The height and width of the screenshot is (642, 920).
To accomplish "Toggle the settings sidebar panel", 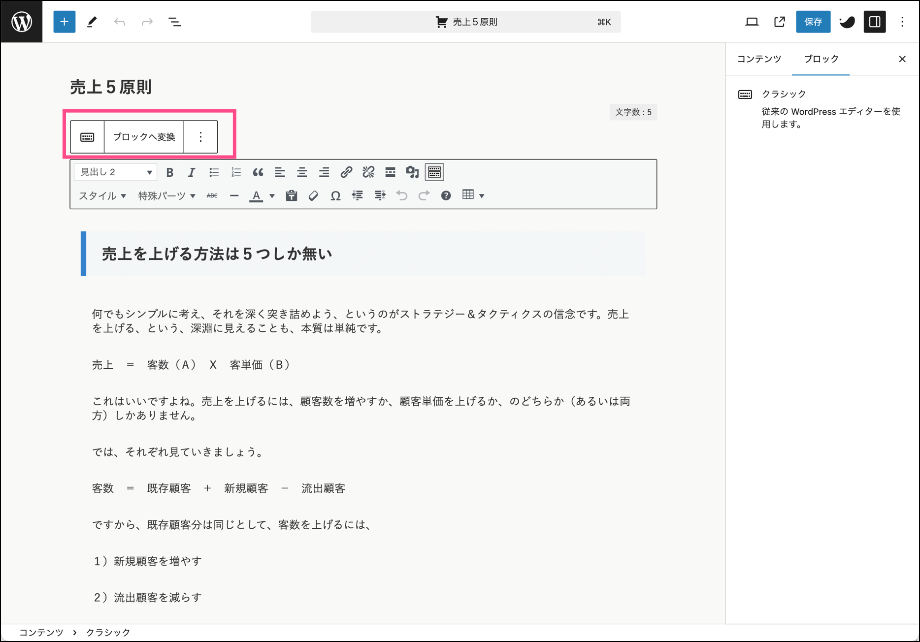I will (x=875, y=22).
